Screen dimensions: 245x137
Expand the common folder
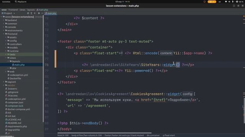3,24
